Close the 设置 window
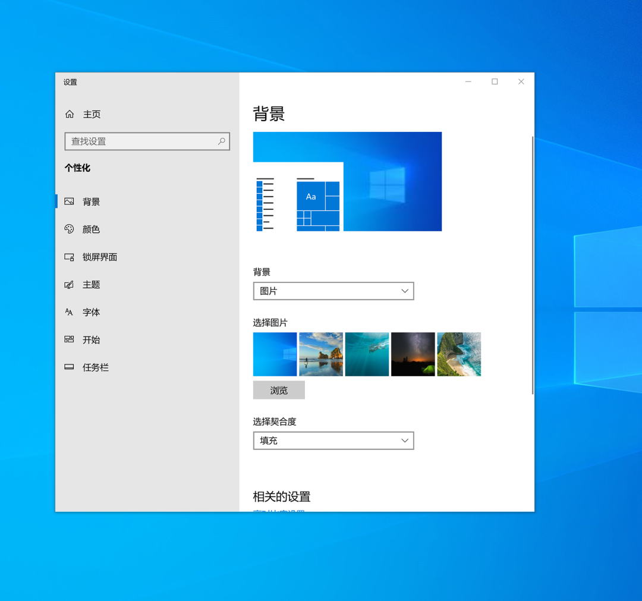This screenshot has height=601, width=642. [521, 81]
